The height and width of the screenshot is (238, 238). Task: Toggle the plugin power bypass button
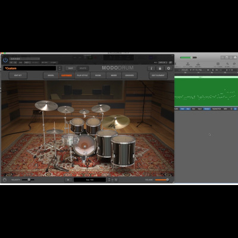[x=5, y=60]
